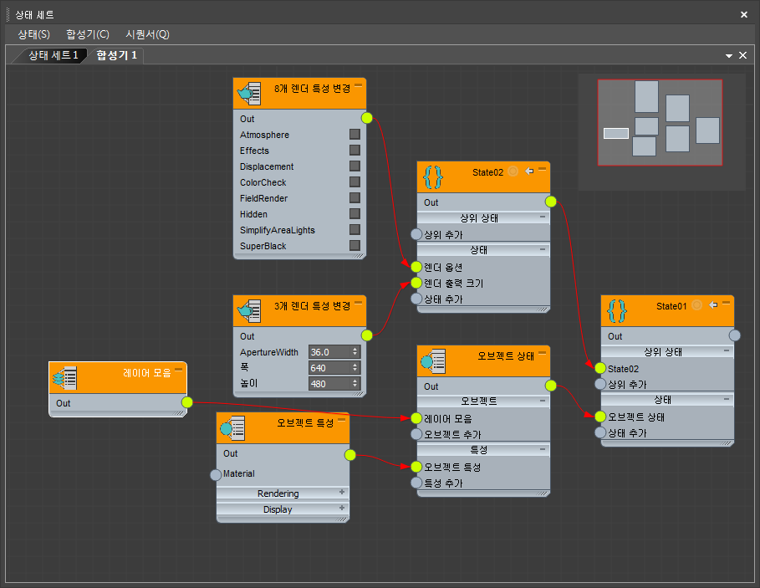Screen dimensions: 760x588
Task: Click the Out socket of 3개 렌더 특성 변경
Action: [367, 335]
